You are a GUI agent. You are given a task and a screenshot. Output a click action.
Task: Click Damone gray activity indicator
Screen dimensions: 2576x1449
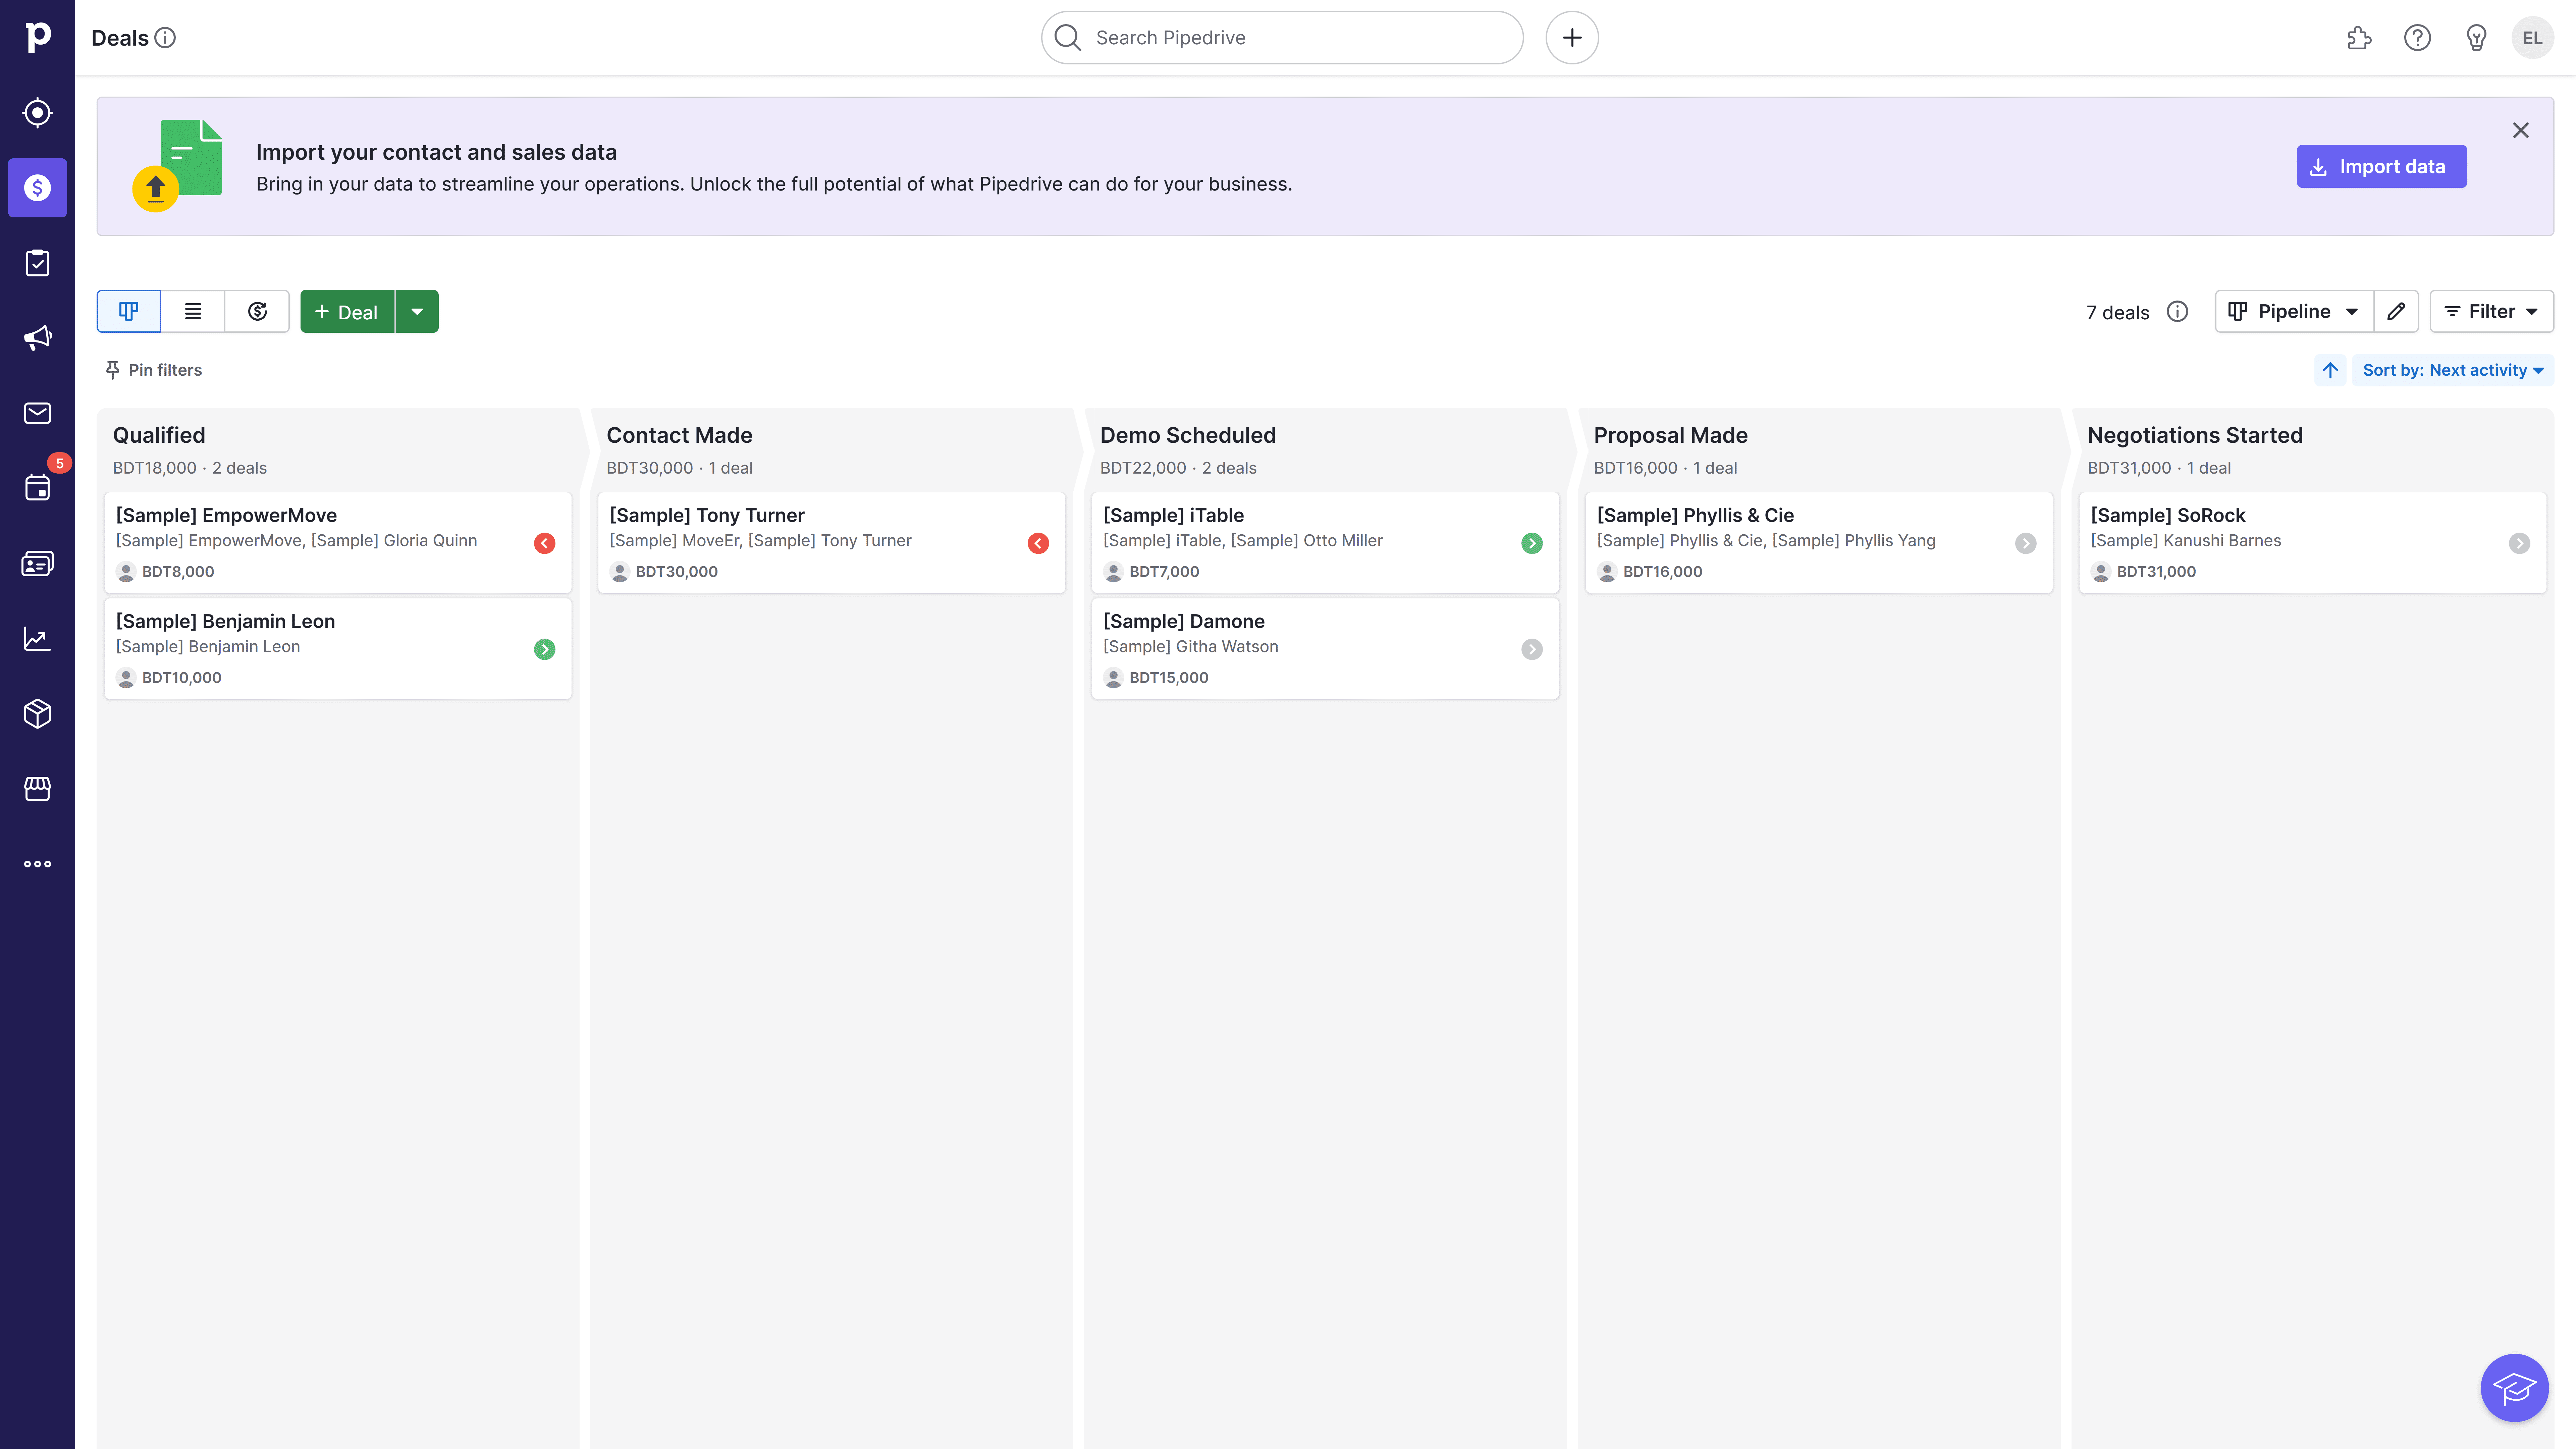click(x=1532, y=649)
